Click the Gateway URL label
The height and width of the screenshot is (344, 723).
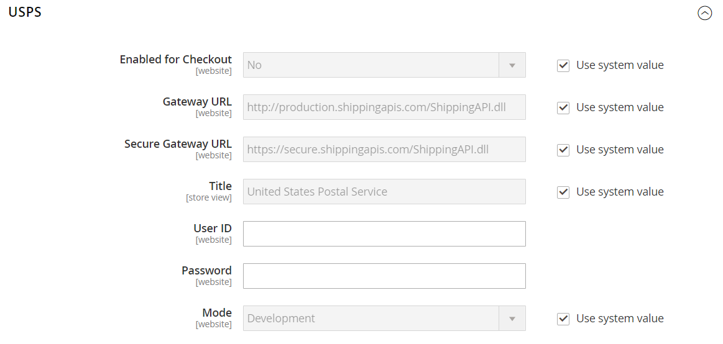point(197,101)
